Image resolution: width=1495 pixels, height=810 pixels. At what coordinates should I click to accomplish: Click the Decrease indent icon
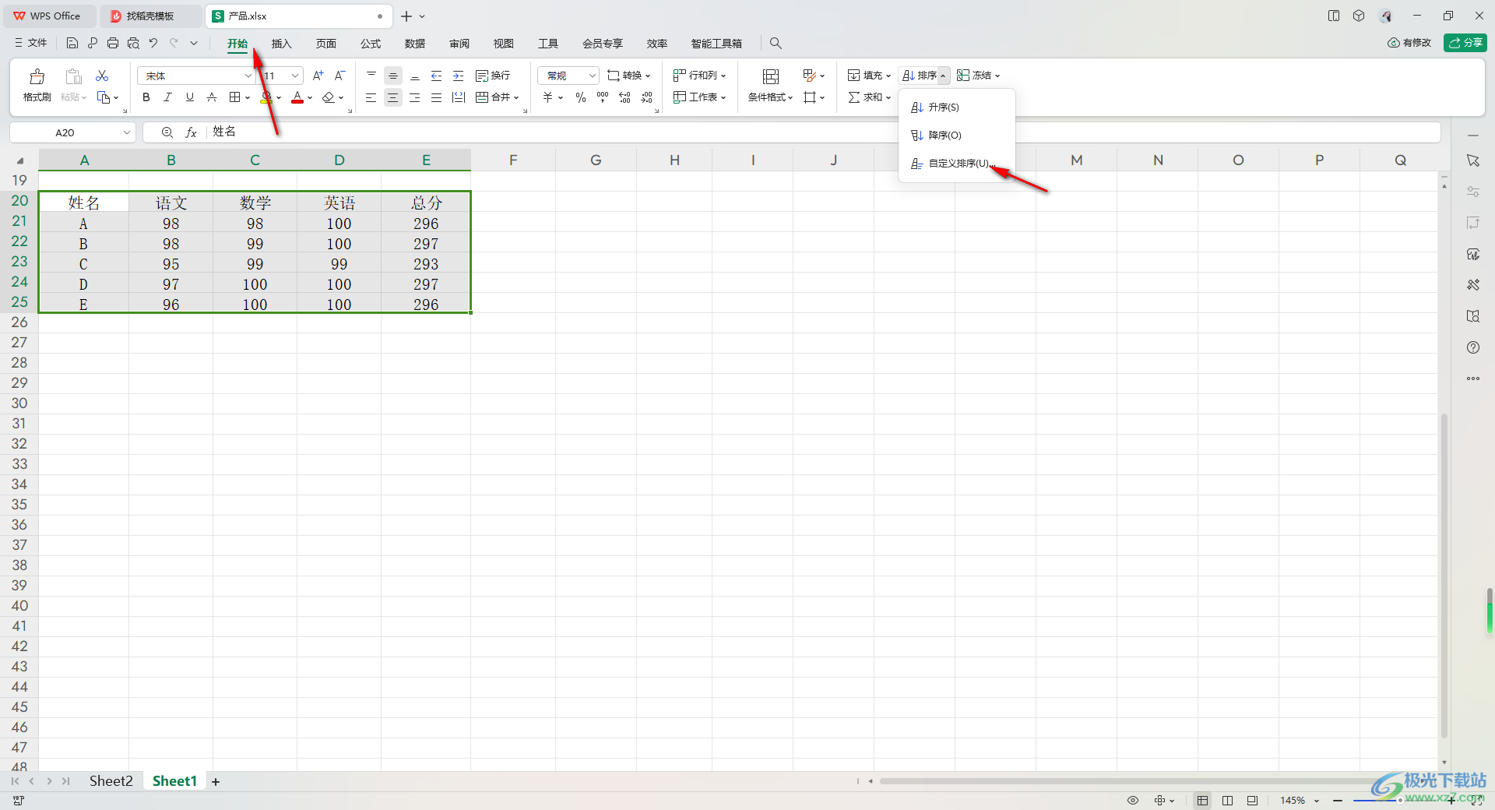[437, 76]
